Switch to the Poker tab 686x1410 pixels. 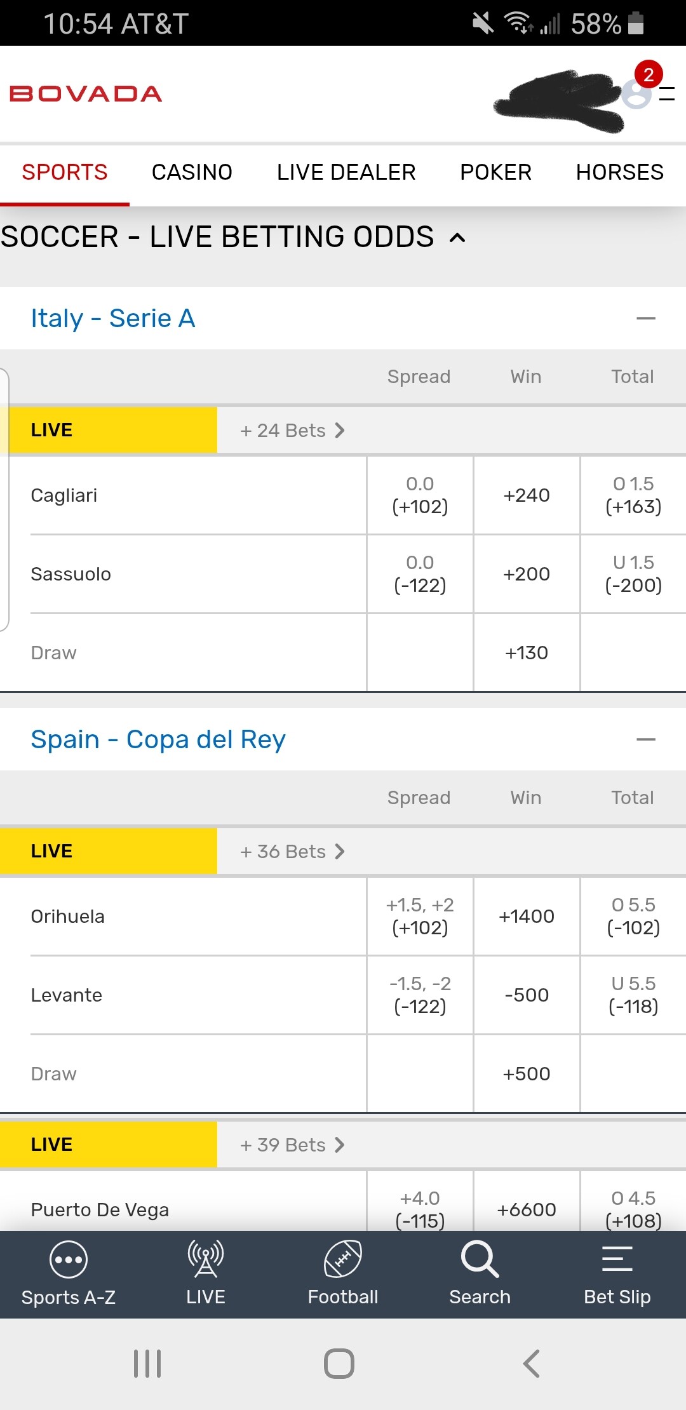pos(495,172)
